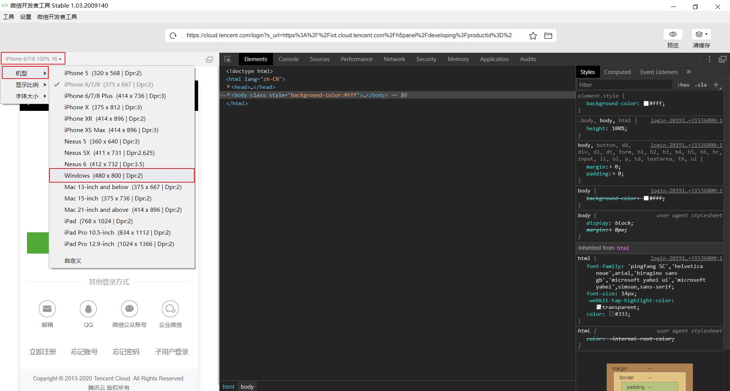This screenshot has width=730, height=391.
Task: Click 忘记密码 forgot password link
Action: (126, 352)
